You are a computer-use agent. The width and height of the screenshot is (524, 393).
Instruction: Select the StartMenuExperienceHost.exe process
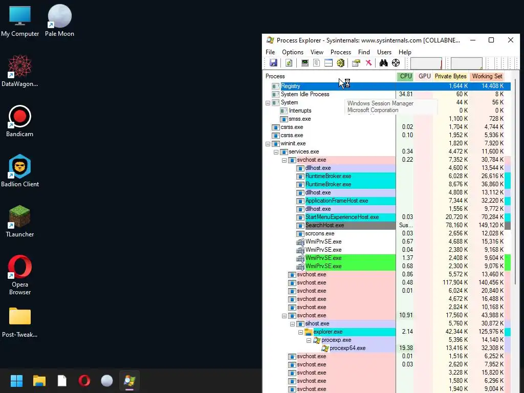(x=387, y=217)
